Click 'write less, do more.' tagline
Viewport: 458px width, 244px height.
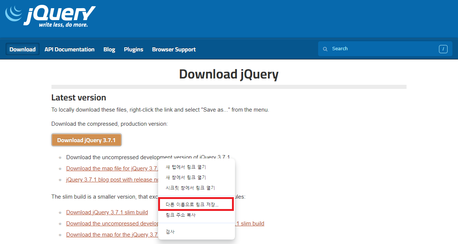point(63,25)
